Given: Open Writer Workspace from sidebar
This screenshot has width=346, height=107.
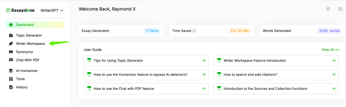Looking at the screenshot, I should coord(30,44).
